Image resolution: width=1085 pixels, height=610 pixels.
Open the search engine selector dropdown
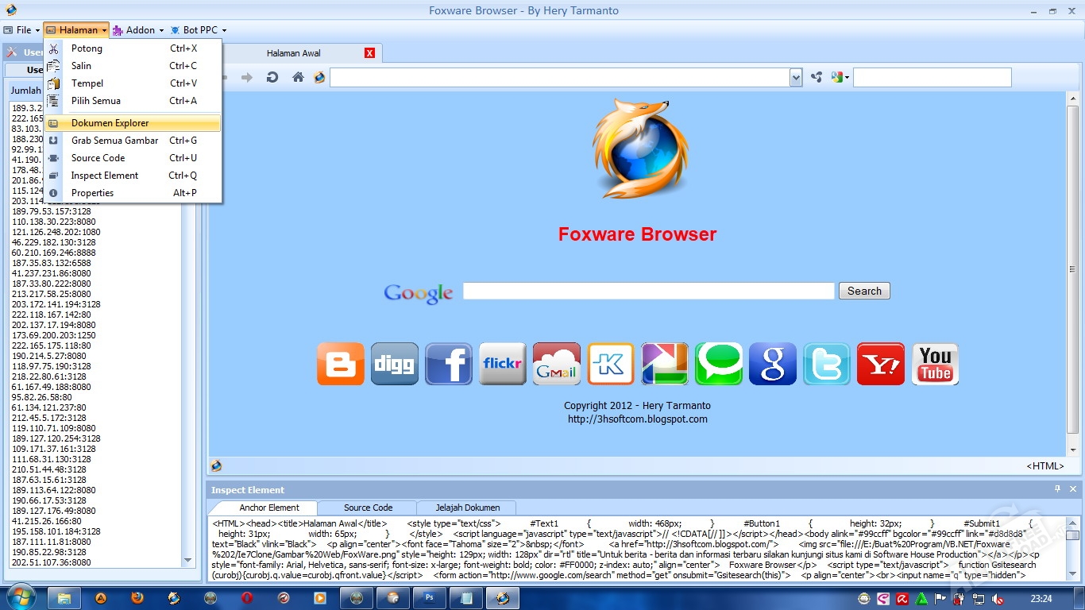[840, 77]
